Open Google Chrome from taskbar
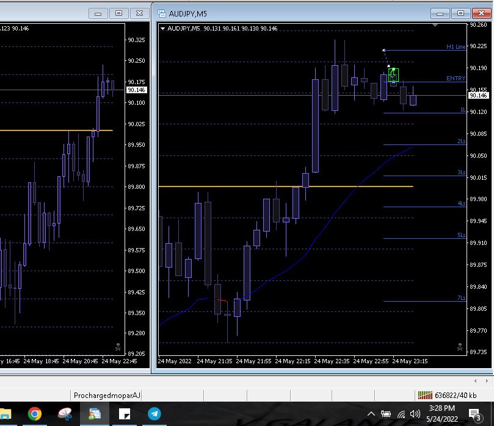Screen dimensions: 494x426 (35, 413)
